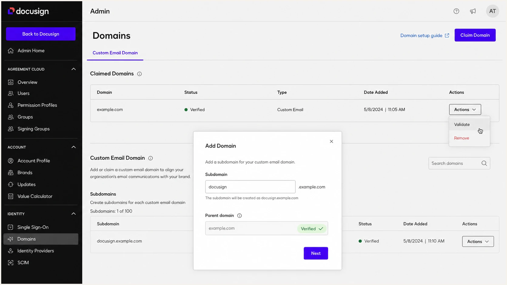Collapse the Agreement Cloud section

(x=73, y=69)
